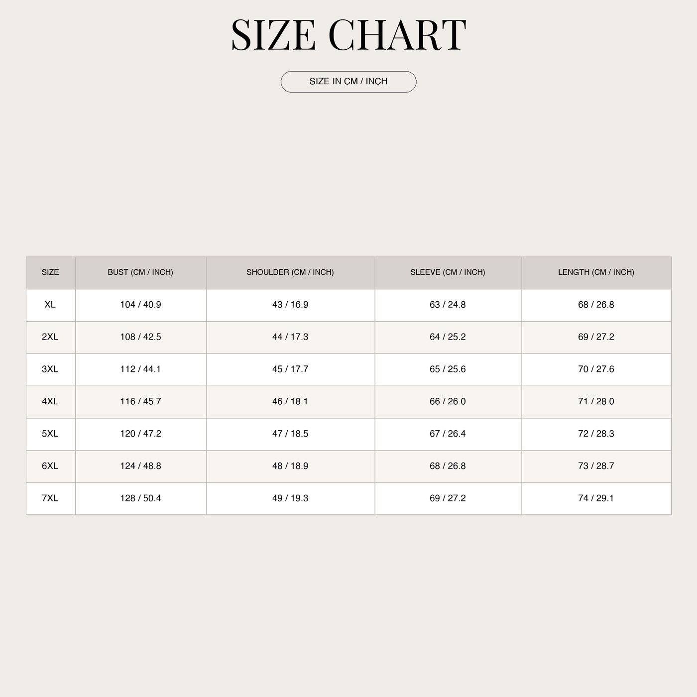Screen dimensions: 697x697
Task: Click the SIZE CHART title heading
Action: [x=348, y=35]
